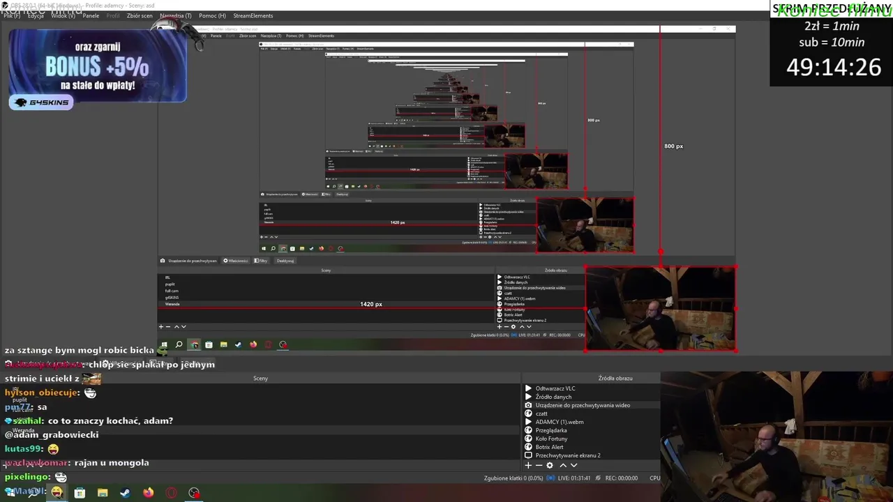The image size is (893, 502).
Task: Move source down arrow in main OBS
Action: click(x=574, y=465)
